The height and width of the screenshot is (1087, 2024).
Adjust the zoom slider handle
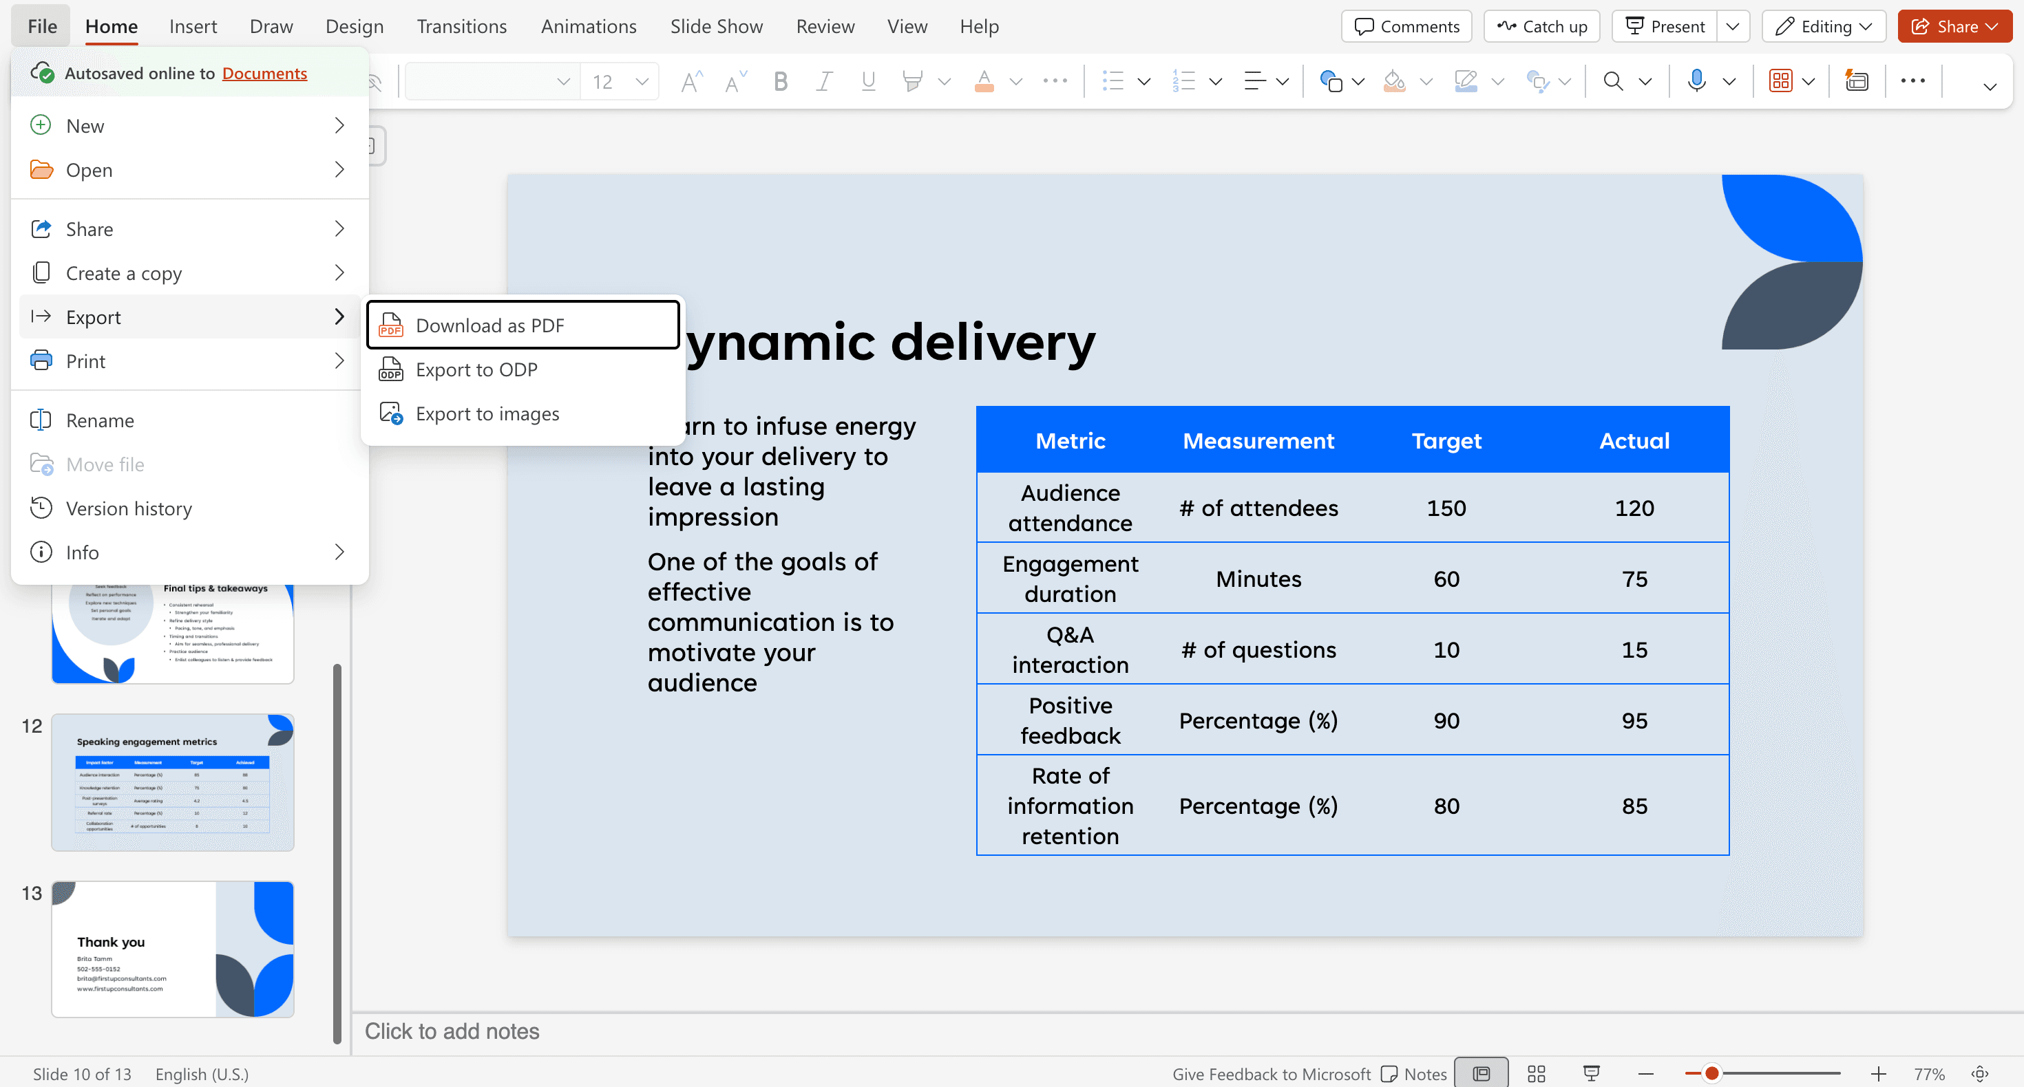pyautogui.click(x=1711, y=1073)
